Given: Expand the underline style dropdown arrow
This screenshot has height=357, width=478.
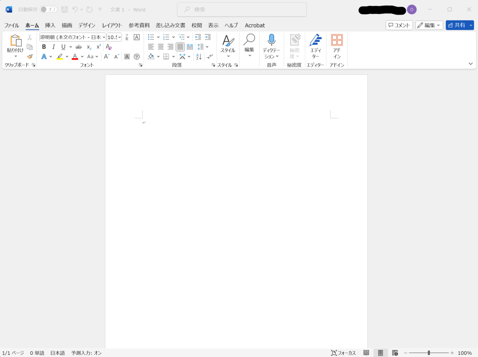Looking at the screenshot, I should tap(71, 47).
